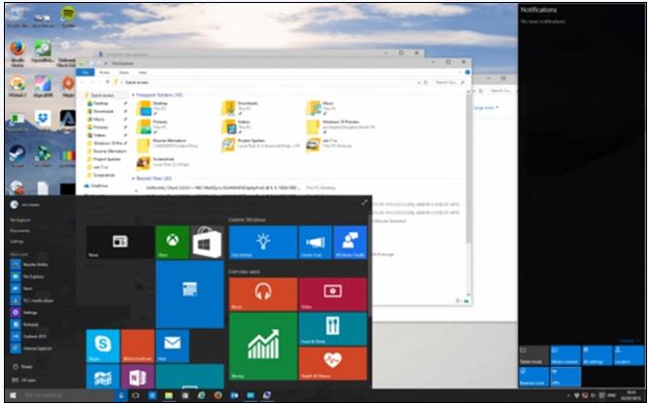Collapse the Recent files section
The width and height of the screenshot is (648, 403).
coord(133,179)
